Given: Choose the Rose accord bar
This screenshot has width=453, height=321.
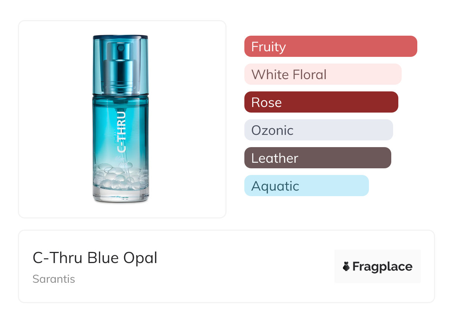Looking at the screenshot, I should (x=321, y=102).
